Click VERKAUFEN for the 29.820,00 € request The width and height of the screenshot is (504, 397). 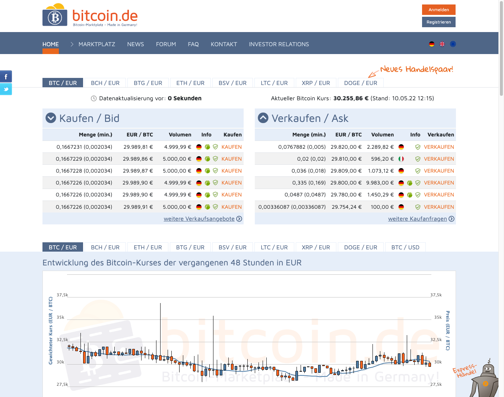[438, 147]
